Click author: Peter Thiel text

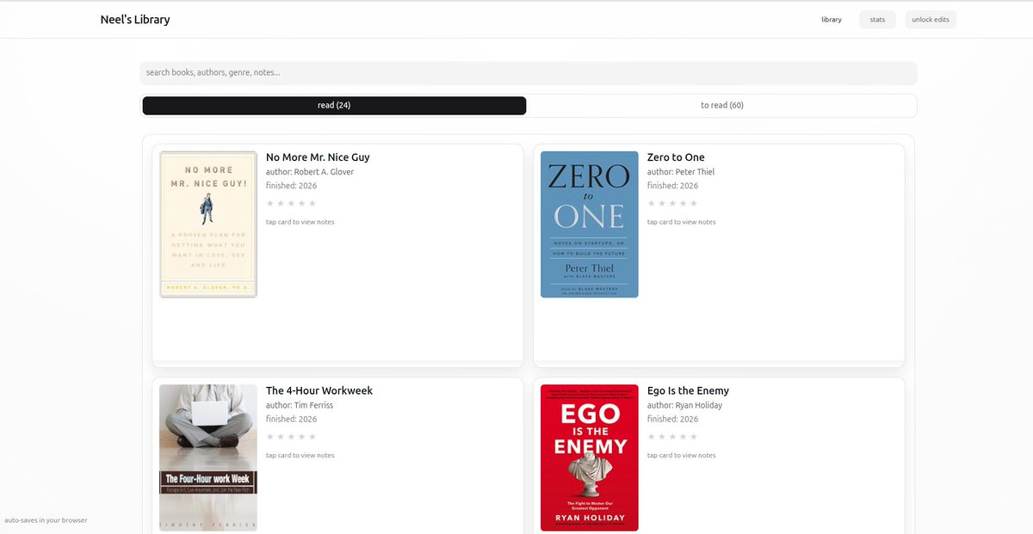tap(681, 172)
